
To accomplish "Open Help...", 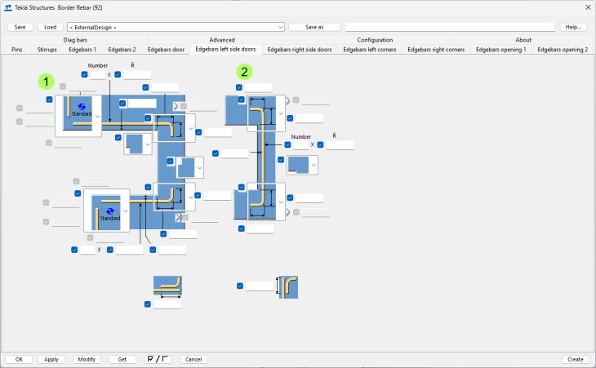I will click(x=573, y=27).
